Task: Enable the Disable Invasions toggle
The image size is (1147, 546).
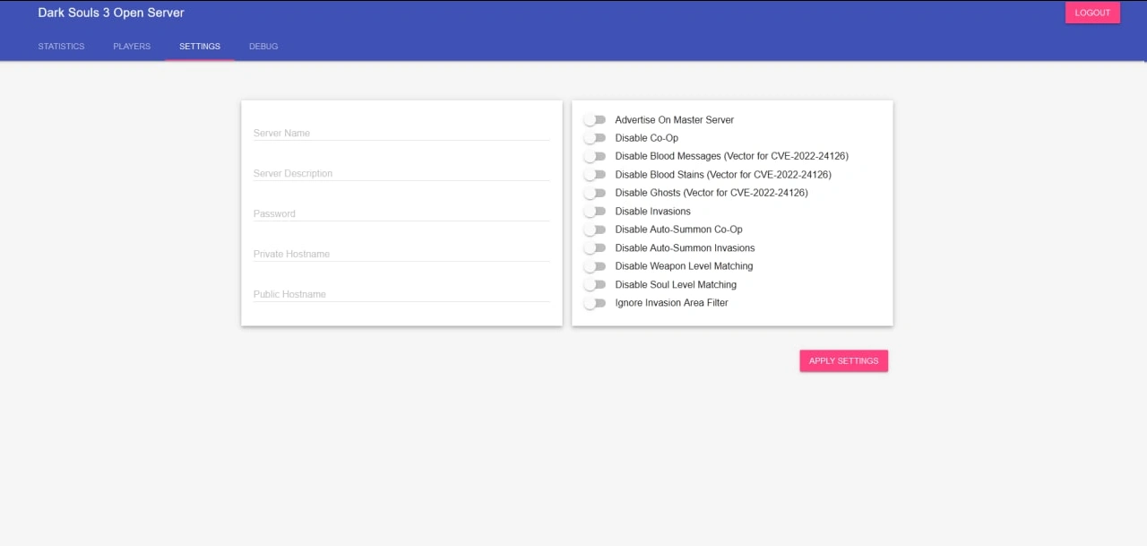Action: pyautogui.click(x=595, y=212)
